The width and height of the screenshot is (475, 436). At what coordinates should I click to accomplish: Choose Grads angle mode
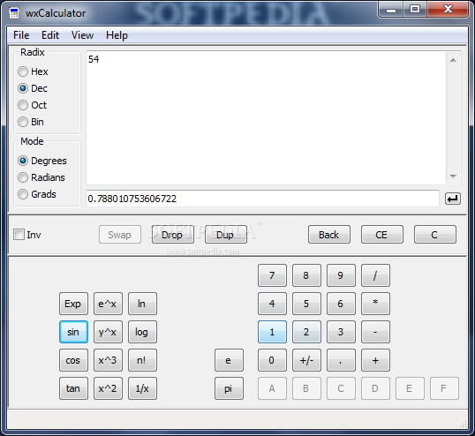37,194
